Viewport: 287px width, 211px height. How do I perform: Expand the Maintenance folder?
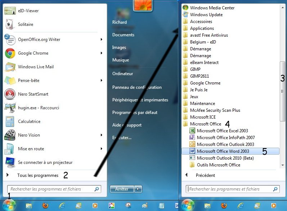click(x=199, y=104)
